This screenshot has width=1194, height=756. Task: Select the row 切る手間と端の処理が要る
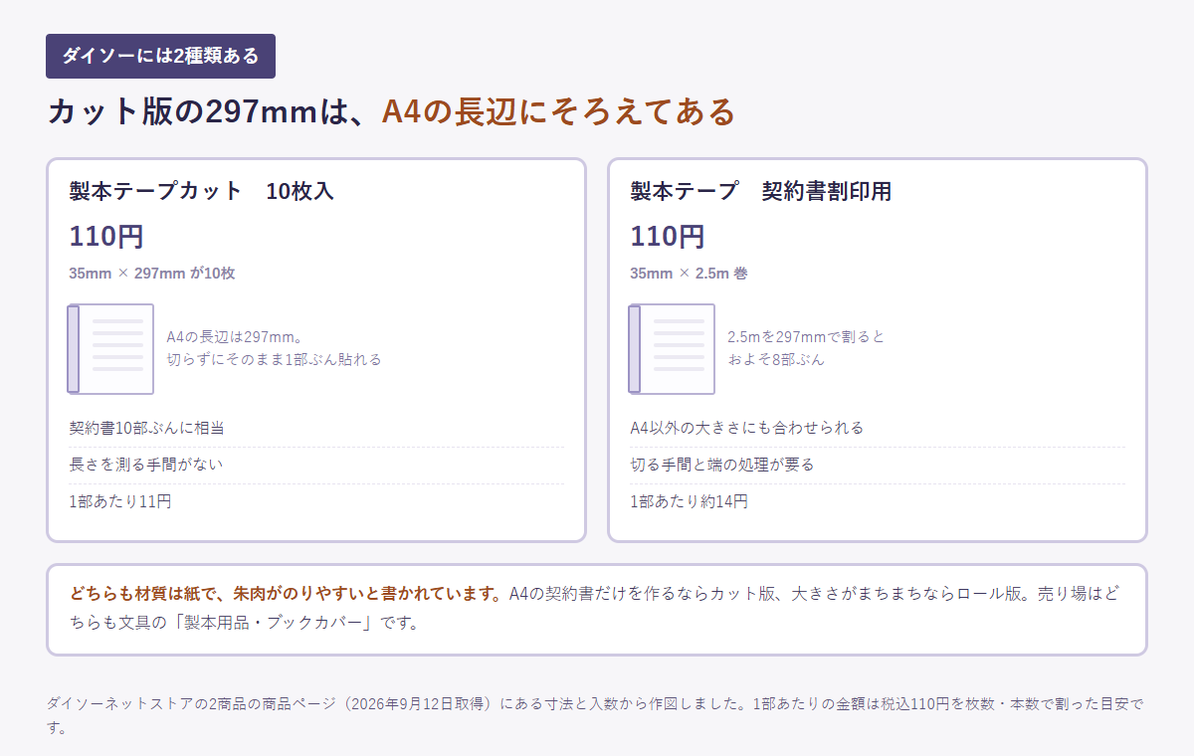(878, 466)
